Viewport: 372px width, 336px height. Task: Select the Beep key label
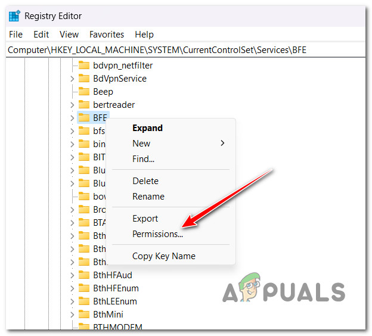tap(103, 92)
